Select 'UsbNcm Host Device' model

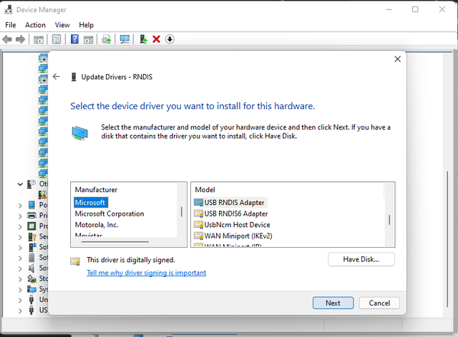tap(237, 225)
